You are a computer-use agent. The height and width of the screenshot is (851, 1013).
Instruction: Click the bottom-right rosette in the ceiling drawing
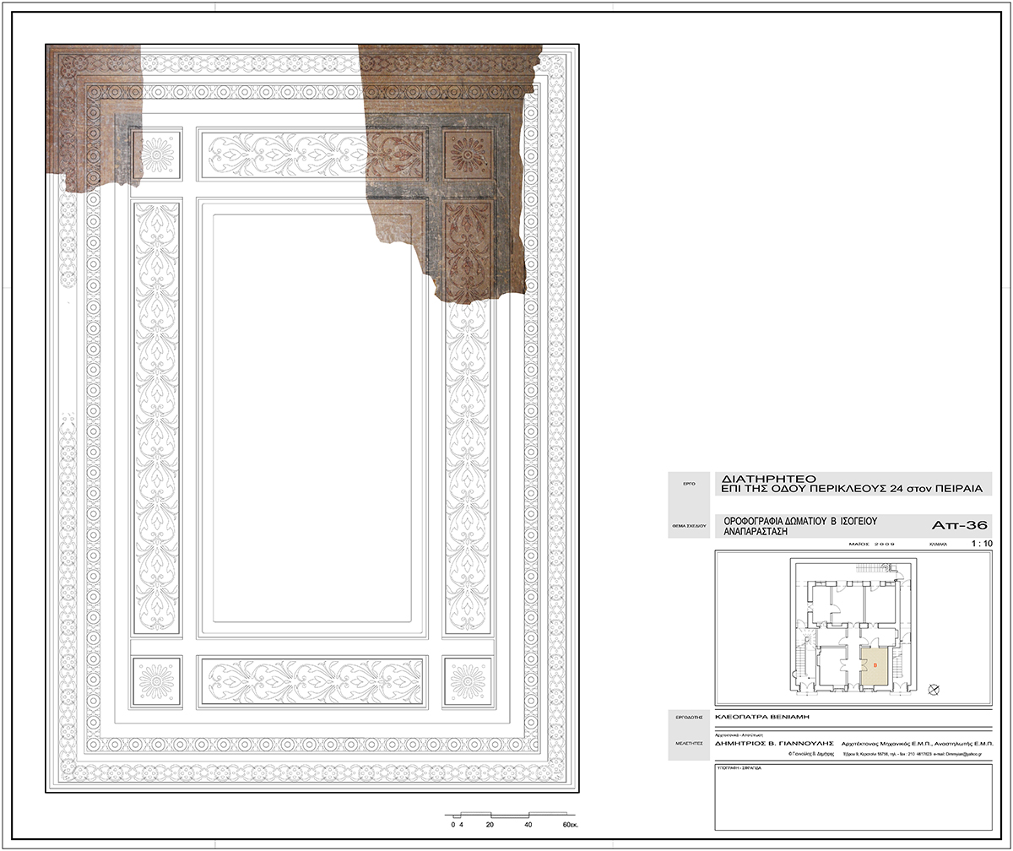[468, 681]
